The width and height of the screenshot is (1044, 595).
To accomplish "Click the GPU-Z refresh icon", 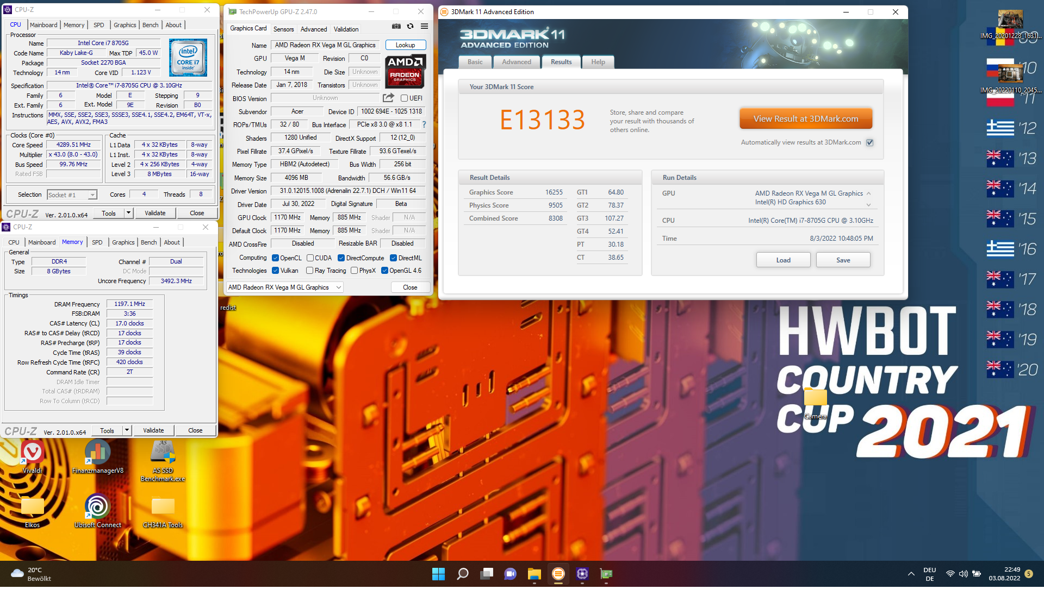I will (411, 26).
